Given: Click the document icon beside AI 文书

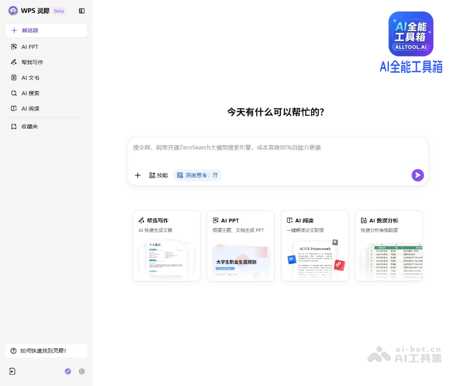Looking at the screenshot, I should pos(14,78).
